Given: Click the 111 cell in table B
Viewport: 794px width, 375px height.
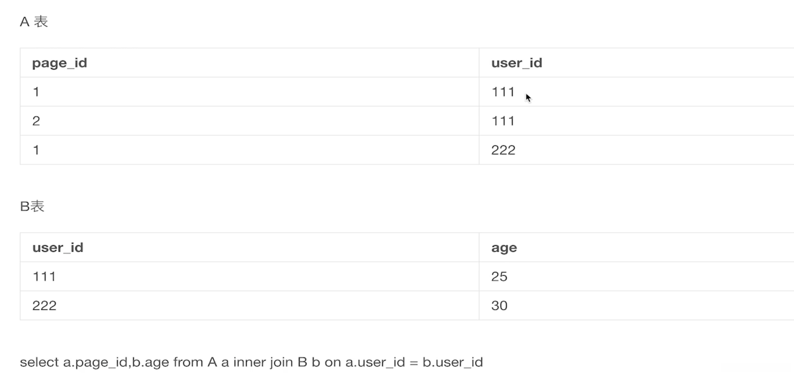Looking at the screenshot, I should pyautogui.click(x=44, y=277).
